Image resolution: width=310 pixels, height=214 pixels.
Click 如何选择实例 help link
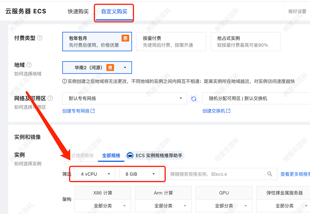click(28, 164)
